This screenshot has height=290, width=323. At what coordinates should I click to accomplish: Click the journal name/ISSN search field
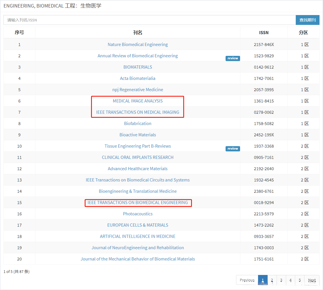(150, 20)
